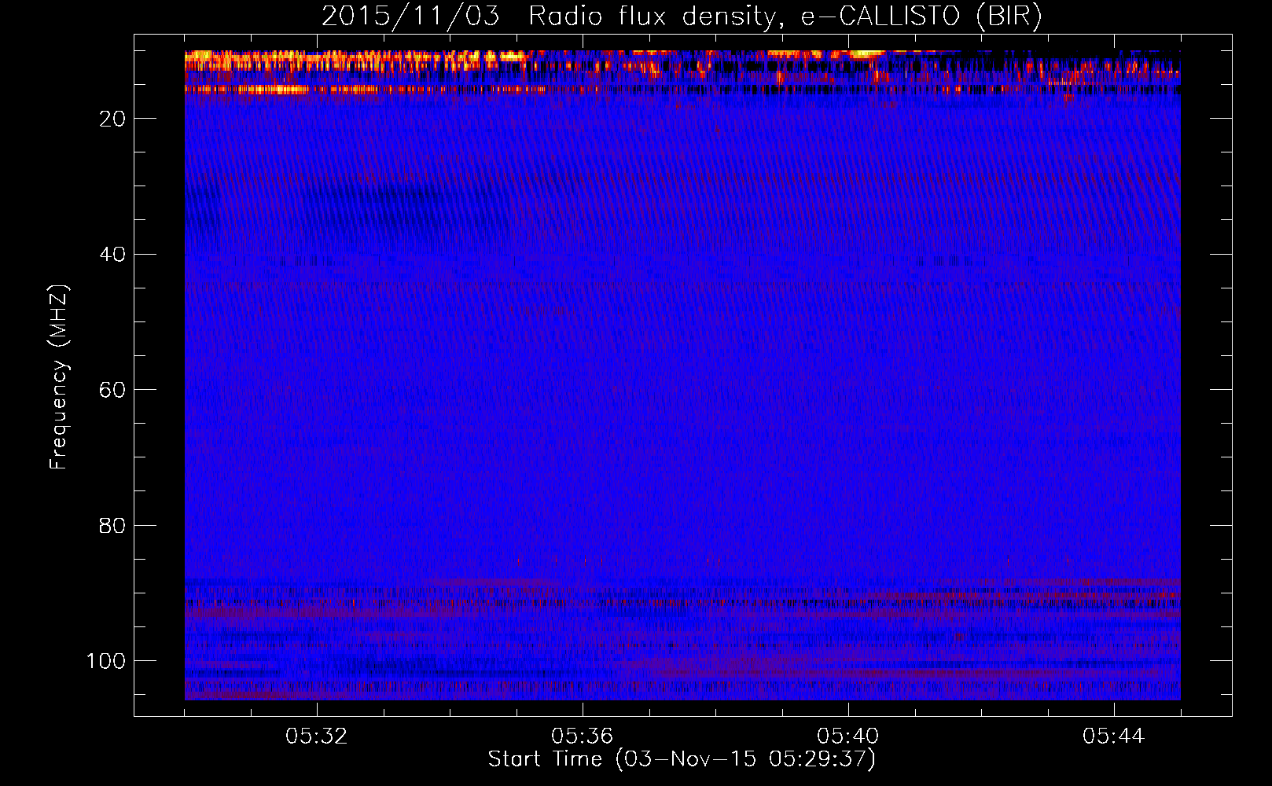Click the 05:32 time tick label

click(x=317, y=736)
